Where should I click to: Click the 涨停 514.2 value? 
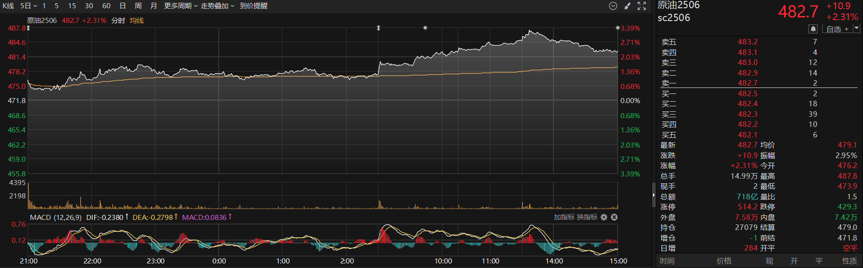point(747,207)
